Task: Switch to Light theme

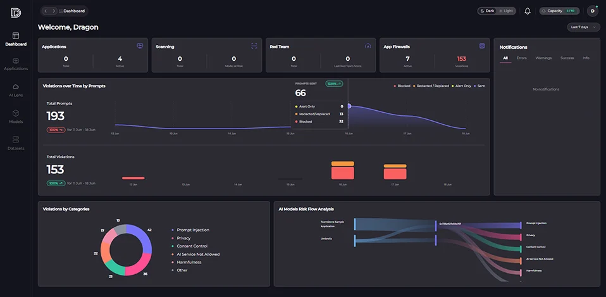Action: tap(505, 11)
